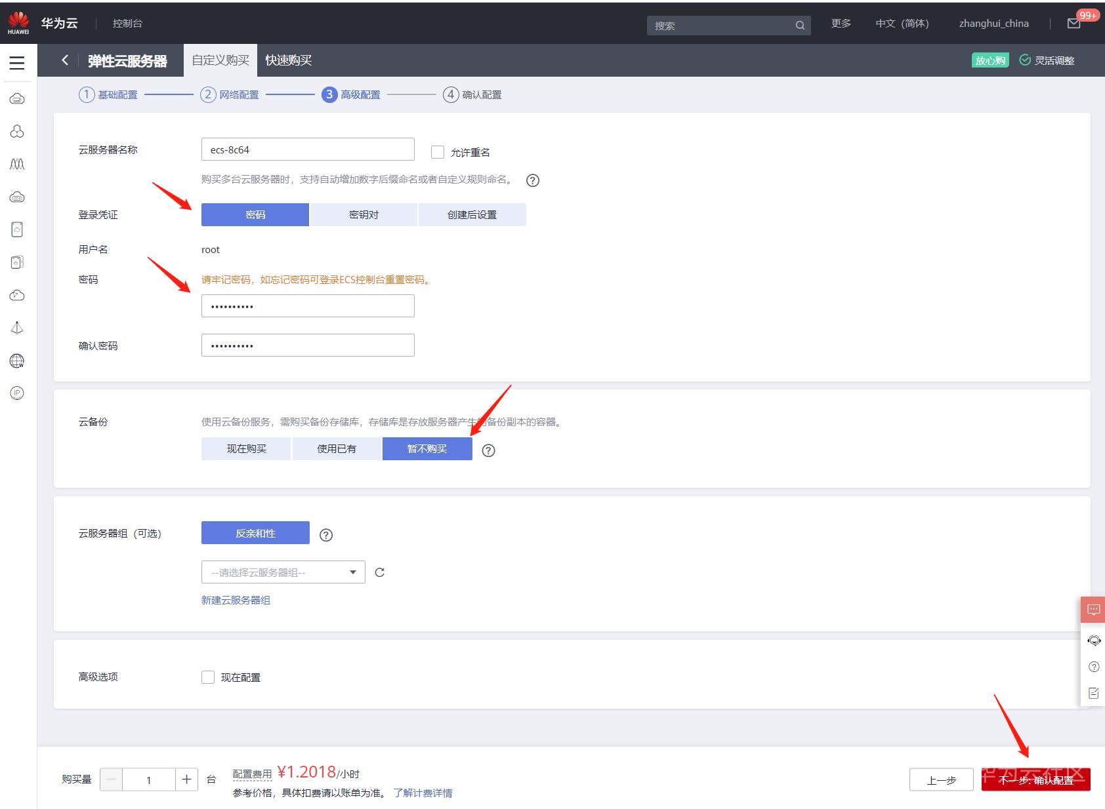Click the Huawei logo

pyautogui.click(x=18, y=23)
